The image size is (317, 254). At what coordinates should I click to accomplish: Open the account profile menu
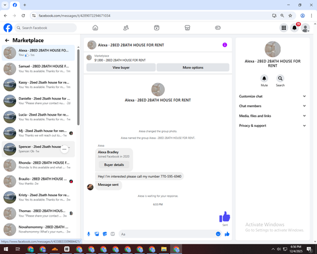pos(306,28)
